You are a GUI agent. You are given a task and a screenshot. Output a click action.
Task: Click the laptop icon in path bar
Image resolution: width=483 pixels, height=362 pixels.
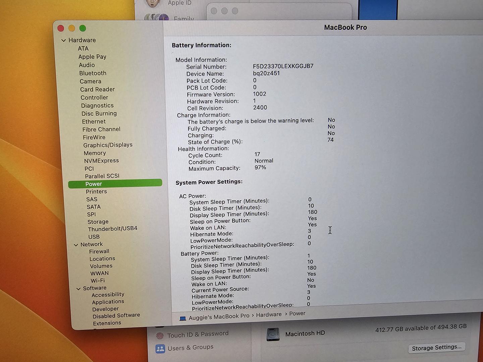pos(183,318)
